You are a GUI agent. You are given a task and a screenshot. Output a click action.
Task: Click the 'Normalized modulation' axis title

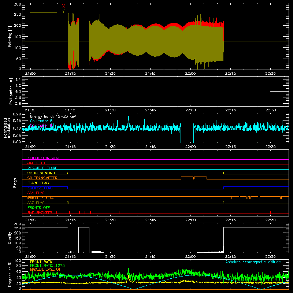tap(7, 128)
